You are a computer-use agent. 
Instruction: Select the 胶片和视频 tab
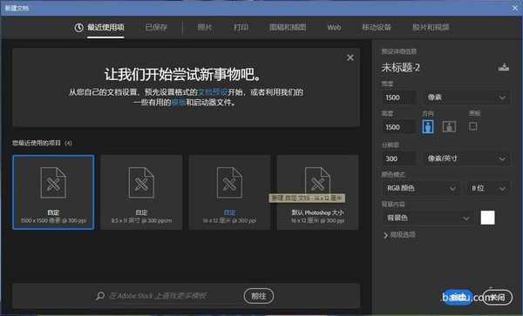(x=431, y=27)
